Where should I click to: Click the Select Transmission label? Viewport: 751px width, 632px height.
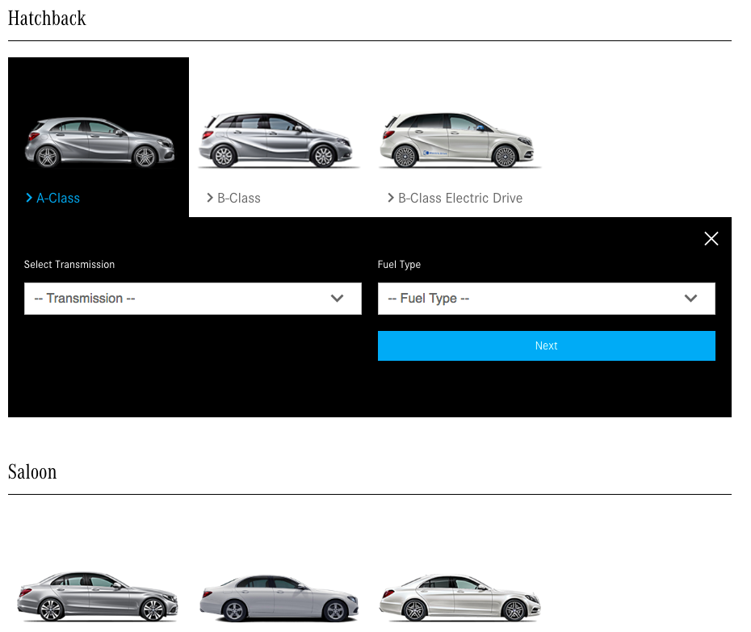coord(69,265)
